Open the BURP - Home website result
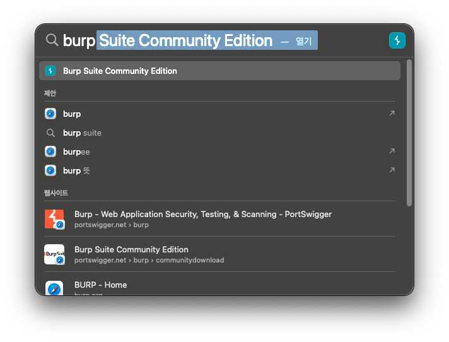 (101, 285)
